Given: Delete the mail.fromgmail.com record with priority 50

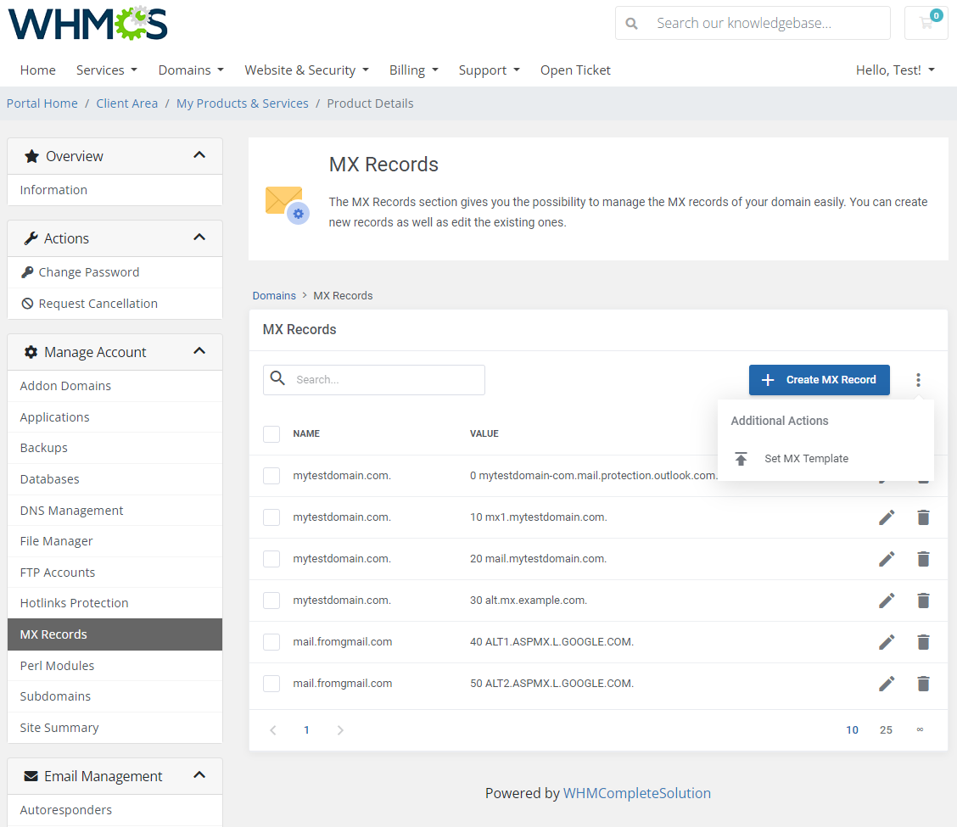Looking at the screenshot, I should click(x=923, y=683).
